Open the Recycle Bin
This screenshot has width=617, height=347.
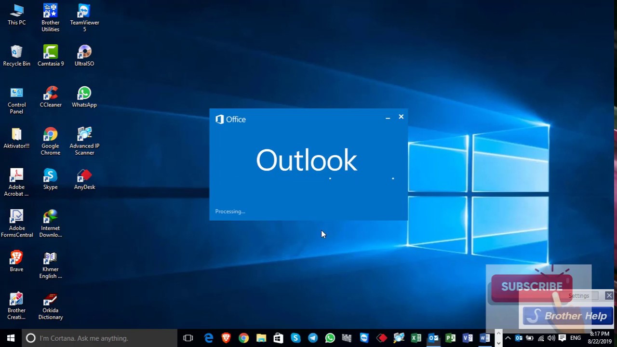16,56
